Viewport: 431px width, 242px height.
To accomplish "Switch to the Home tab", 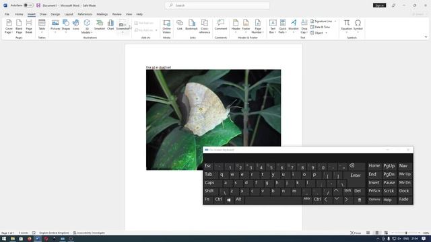I will [x=19, y=14].
